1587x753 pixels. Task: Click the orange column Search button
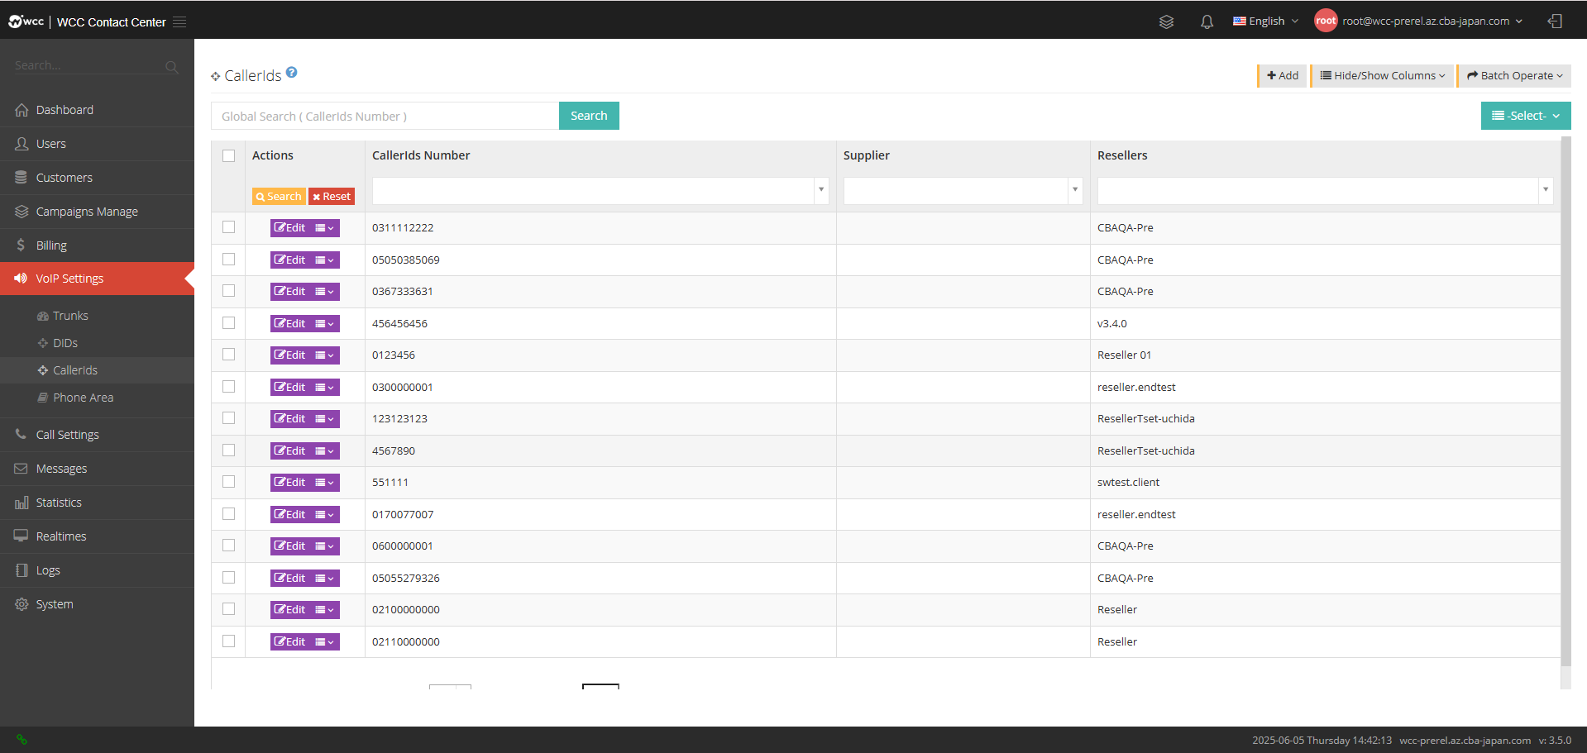tap(279, 197)
